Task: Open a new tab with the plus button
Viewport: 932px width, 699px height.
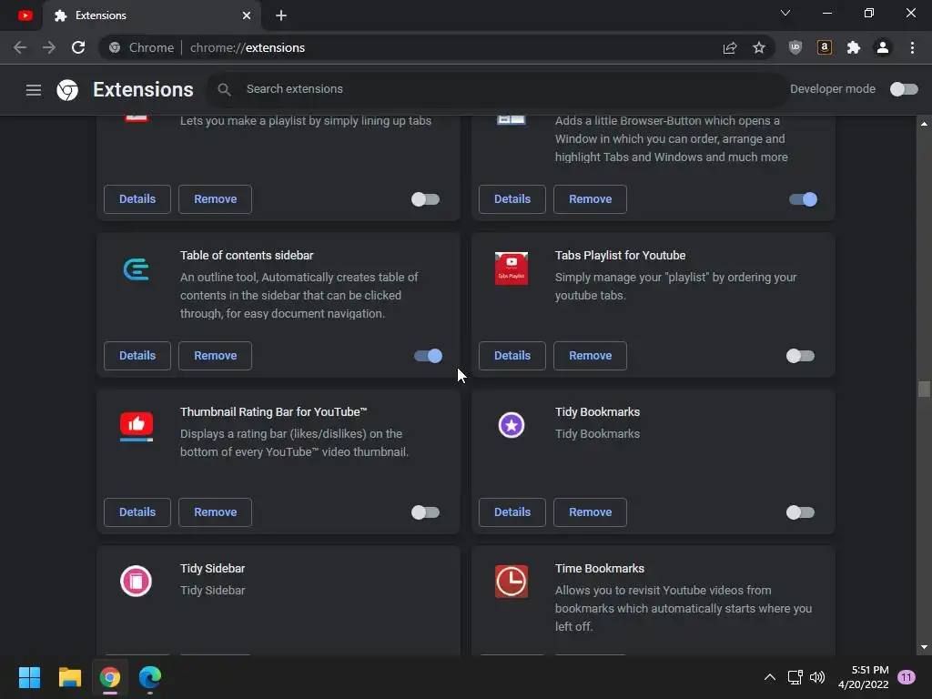Action: (x=281, y=15)
